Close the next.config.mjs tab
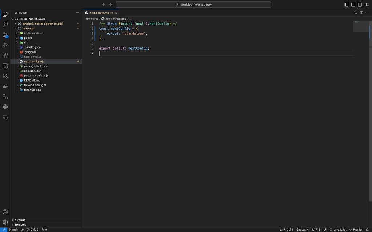 tap(116, 13)
